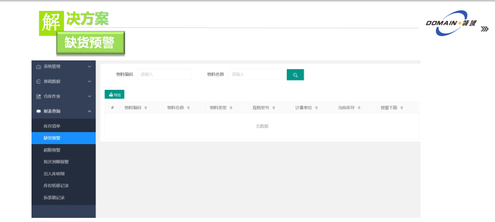Viewport: 495px width, 222px height.
Task: Open the 批次到期预警 page
Action: (64, 162)
